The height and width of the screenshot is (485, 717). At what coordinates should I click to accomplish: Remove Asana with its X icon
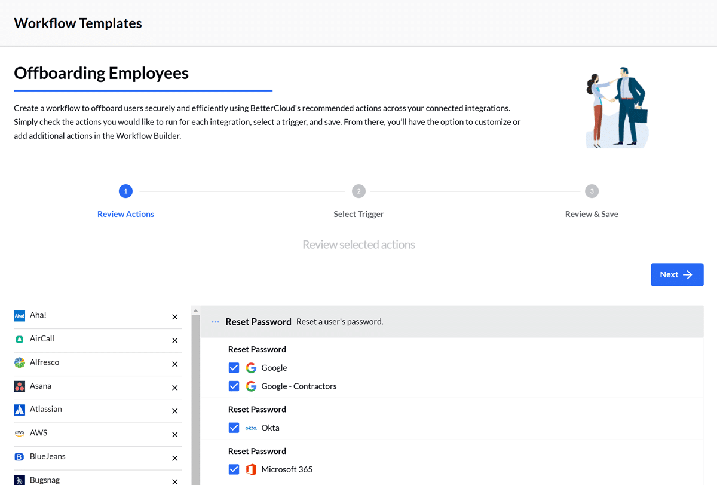tap(175, 388)
